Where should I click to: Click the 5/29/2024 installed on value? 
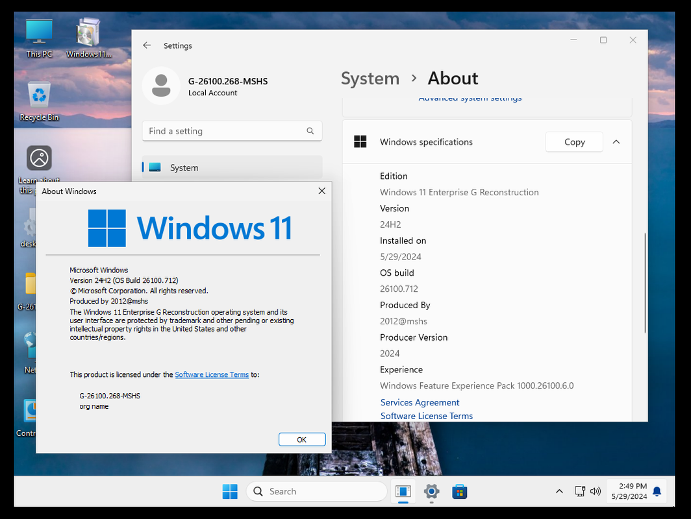point(401,257)
